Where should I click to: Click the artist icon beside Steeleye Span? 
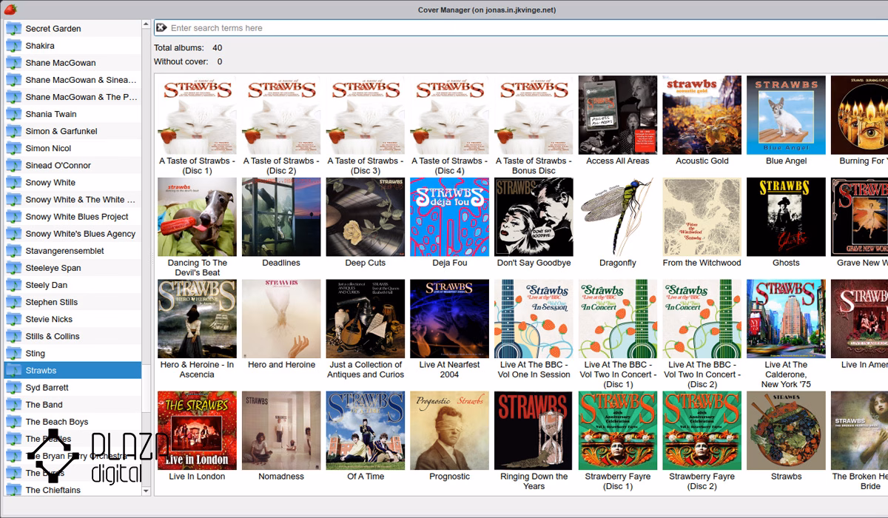pos(13,268)
